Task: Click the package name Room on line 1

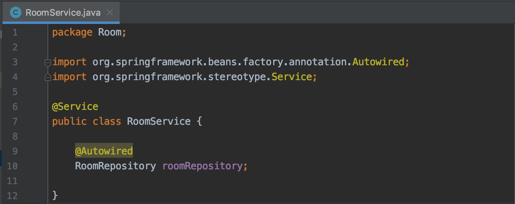Action: coord(110,32)
